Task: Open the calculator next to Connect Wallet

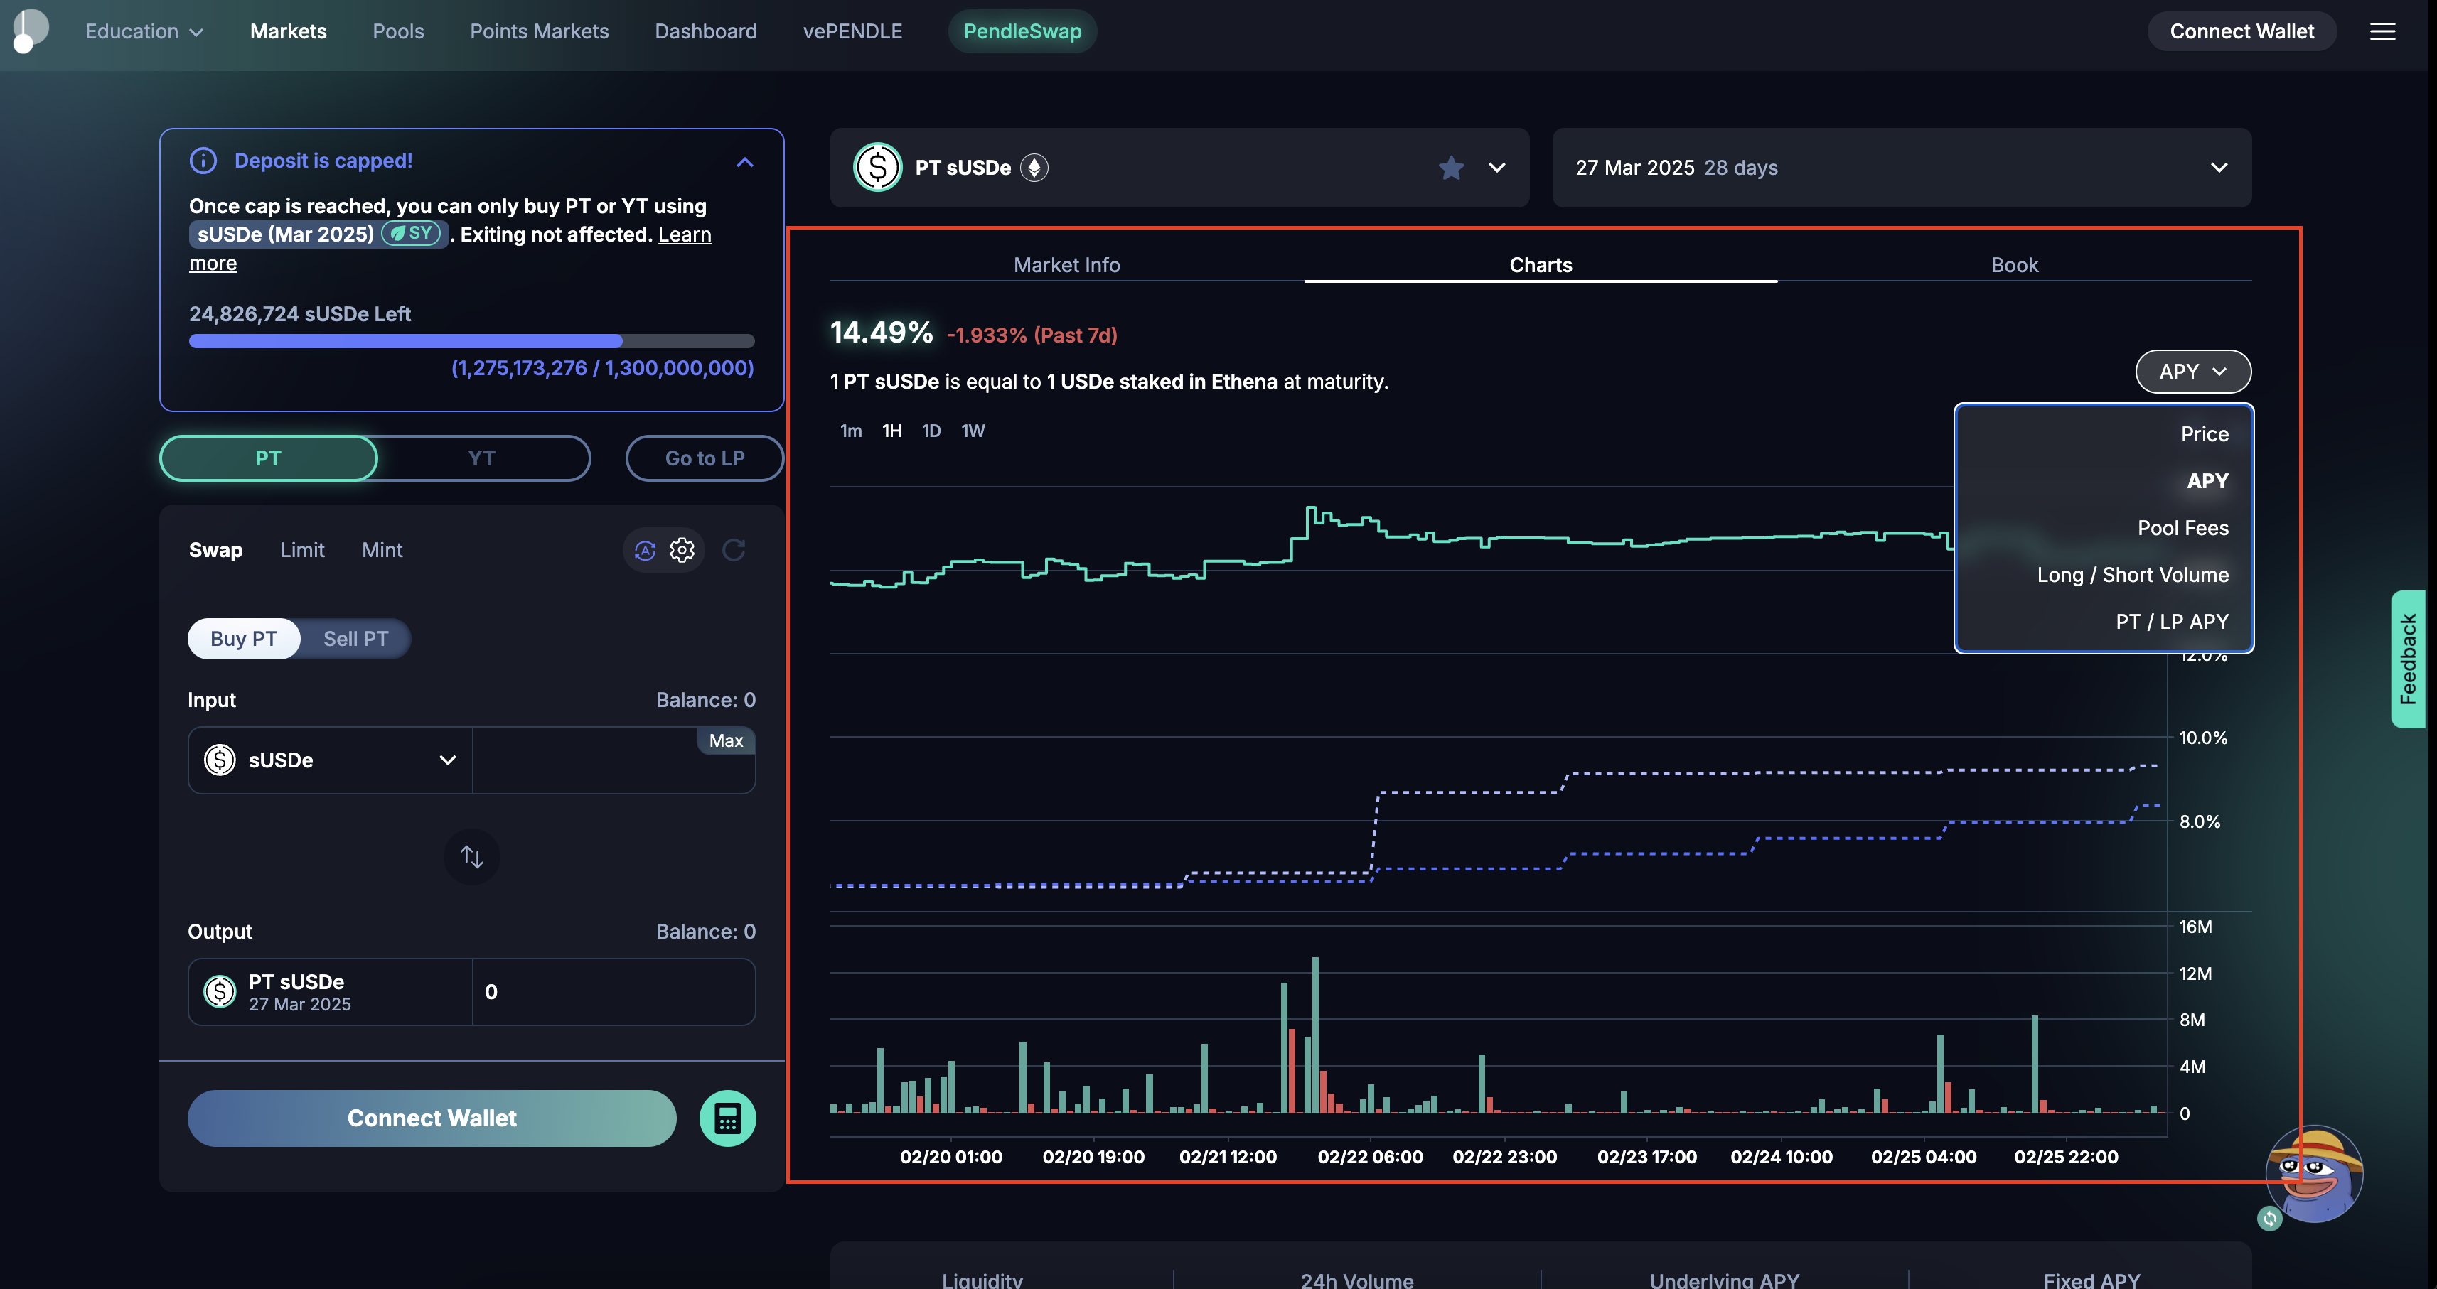Action: click(x=727, y=1118)
